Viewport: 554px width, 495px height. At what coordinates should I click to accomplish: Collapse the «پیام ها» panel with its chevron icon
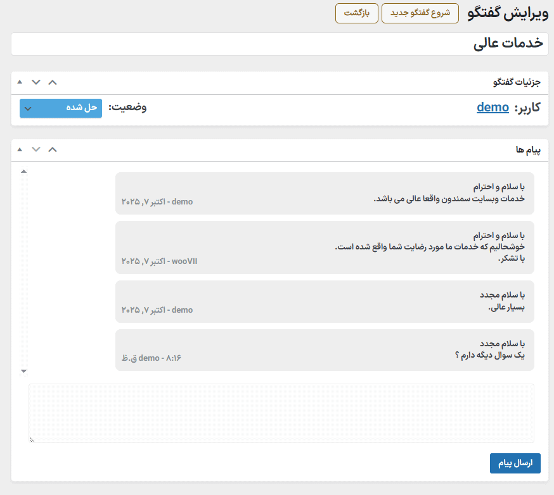coord(53,149)
